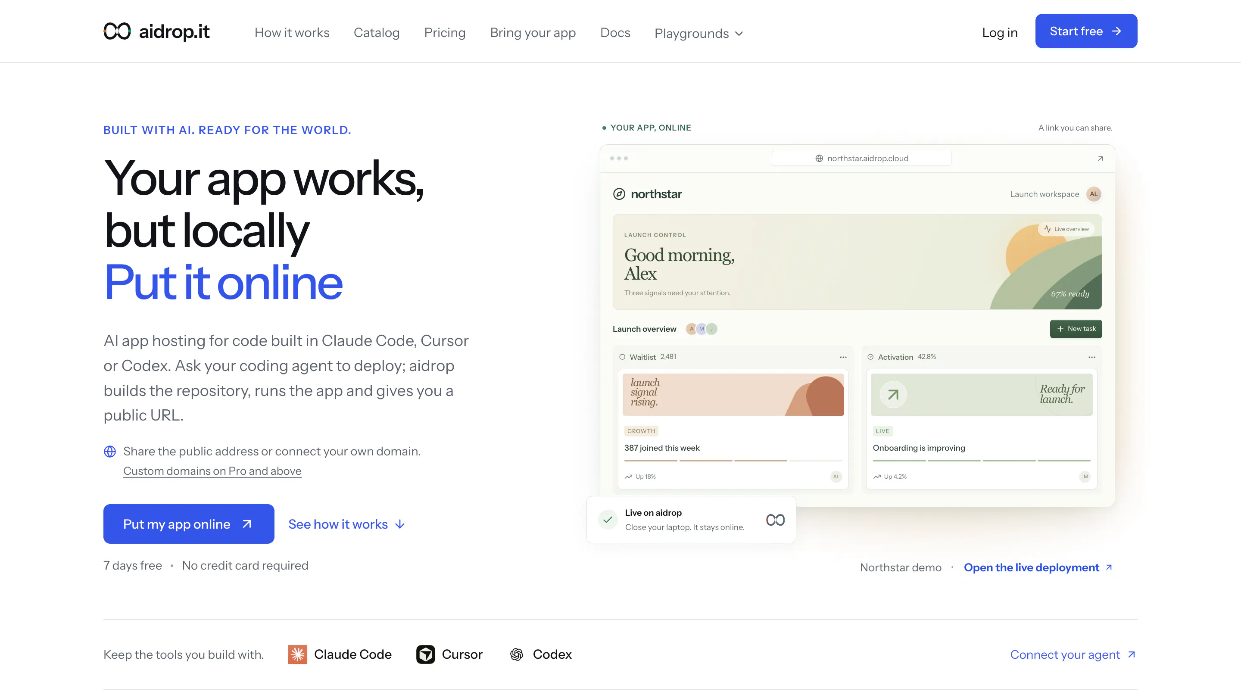
Task: Click the AL avatar next to Launch workspace
Action: [x=1094, y=193]
